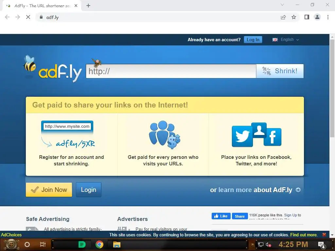The height and width of the screenshot is (251, 335).
Task: Click the scrollbar down arrow
Action: tap(332, 235)
